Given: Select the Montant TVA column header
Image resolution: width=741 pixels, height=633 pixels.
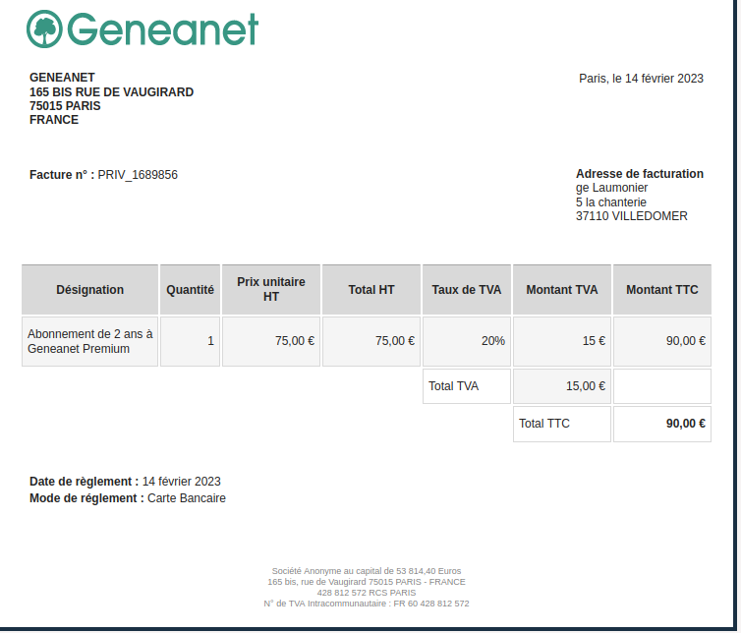Looking at the screenshot, I should [562, 290].
